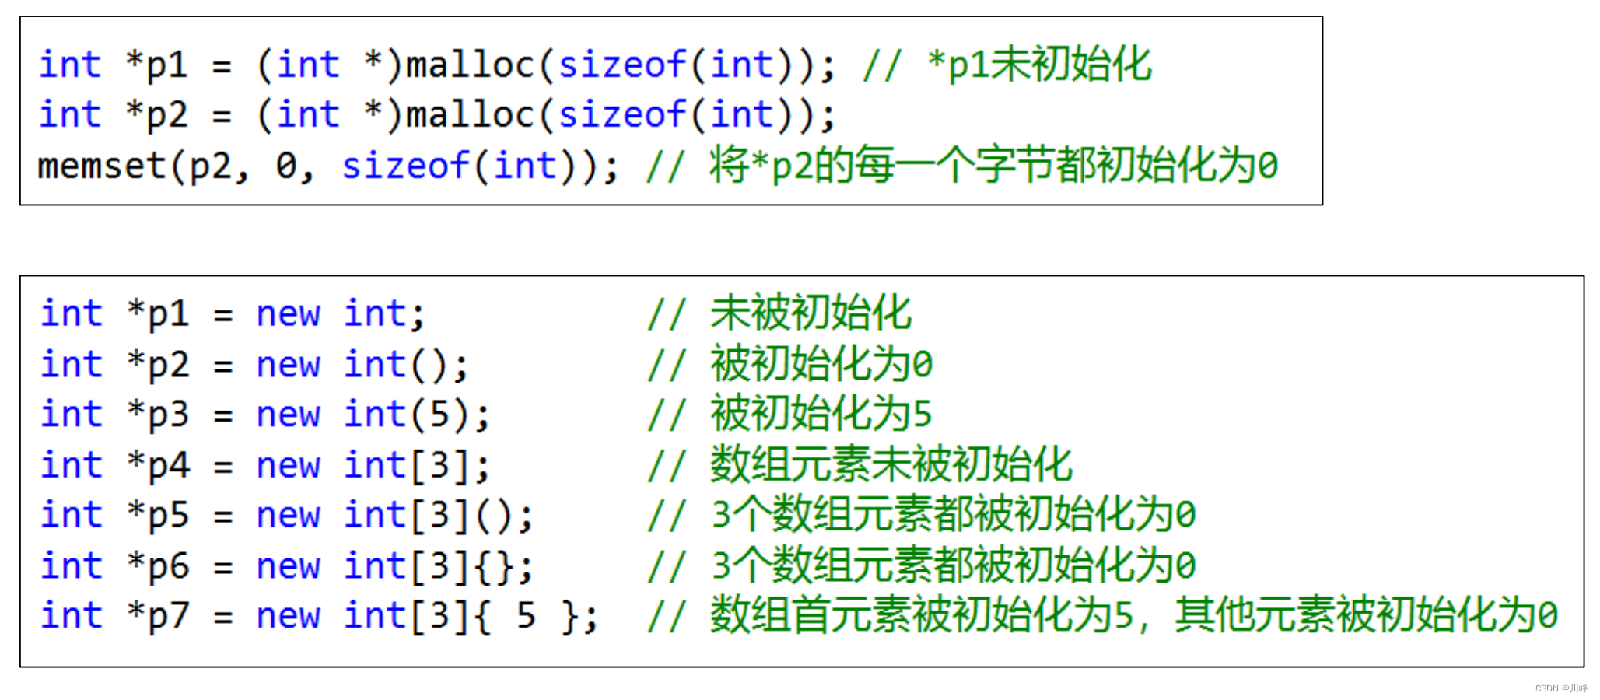Click the code 'int *p6 = new int[3]{};'
1600x700 pixels.
(287, 565)
